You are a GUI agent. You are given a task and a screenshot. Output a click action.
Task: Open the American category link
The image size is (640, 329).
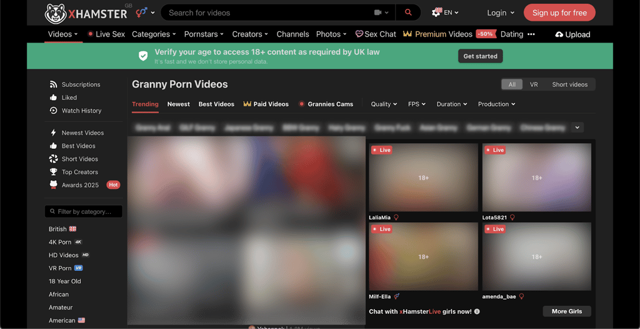click(67, 320)
